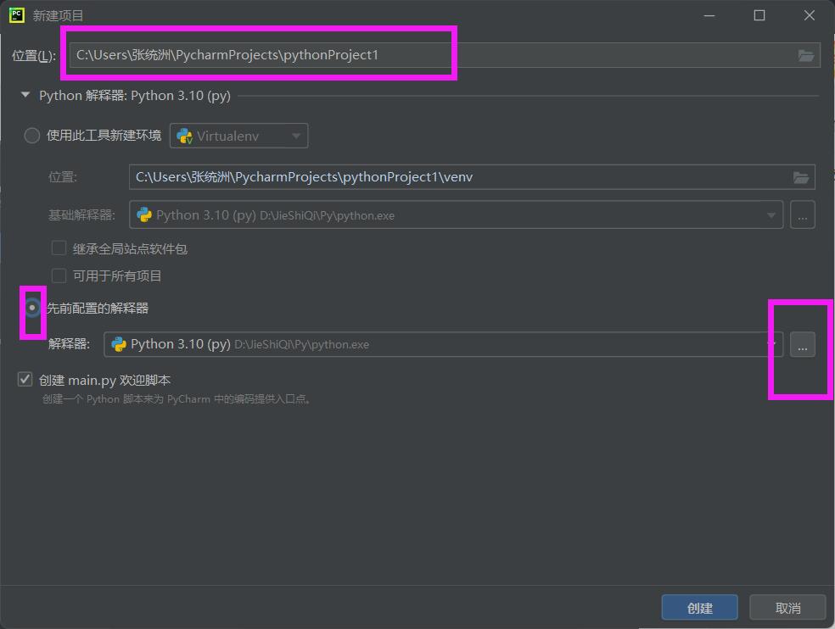Open ellipsis button beside interpreter field
Screen dimensions: 835x629
click(803, 344)
